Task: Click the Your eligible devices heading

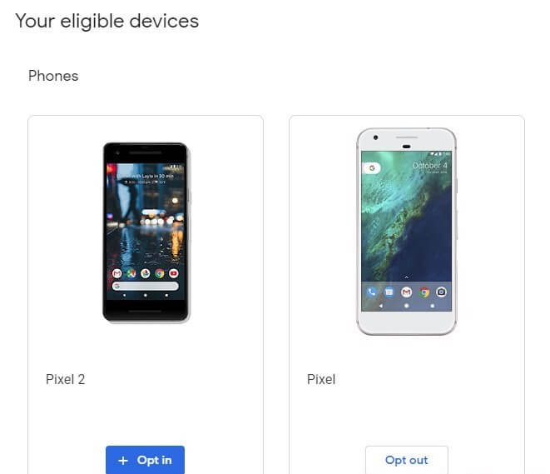Action: tap(107, 21)
